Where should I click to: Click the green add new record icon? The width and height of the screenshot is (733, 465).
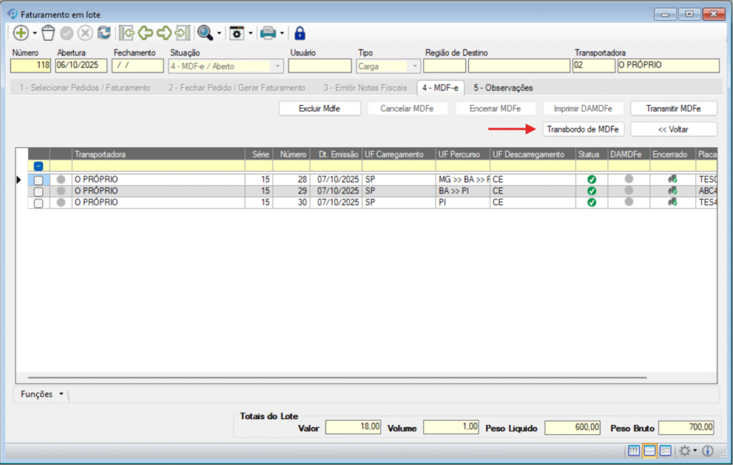pos(21,33)
